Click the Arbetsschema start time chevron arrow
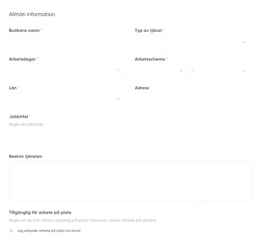This screenshot has width=261, height=244. [181, 70]
